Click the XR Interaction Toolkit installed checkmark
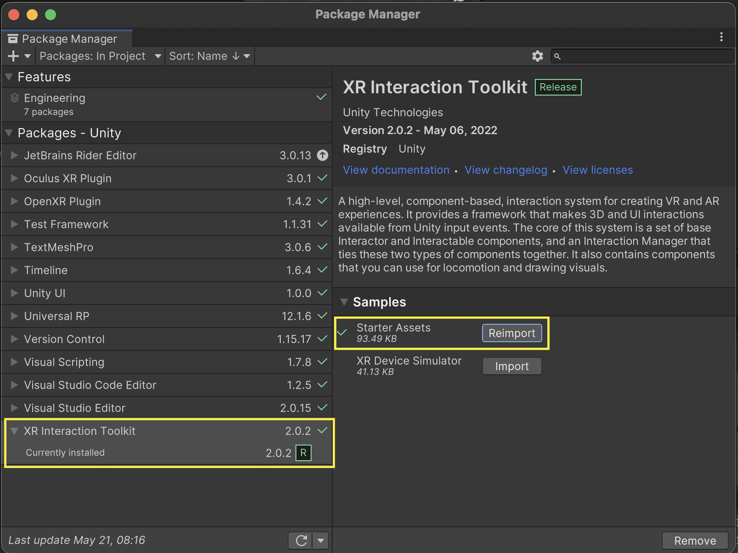 click(323, 430)
